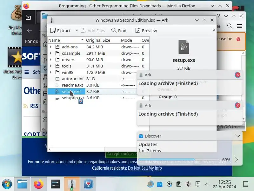Screen dimensions: 254x191
Task: Click the Extract button in Ark toolbar
Action: point(60,31)
